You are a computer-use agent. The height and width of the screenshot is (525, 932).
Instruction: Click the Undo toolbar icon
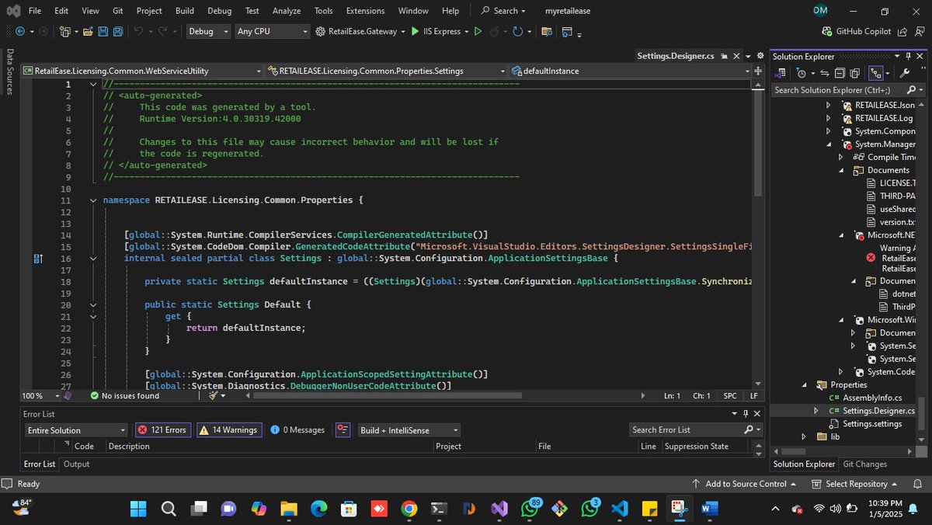[x=138, y=32]
